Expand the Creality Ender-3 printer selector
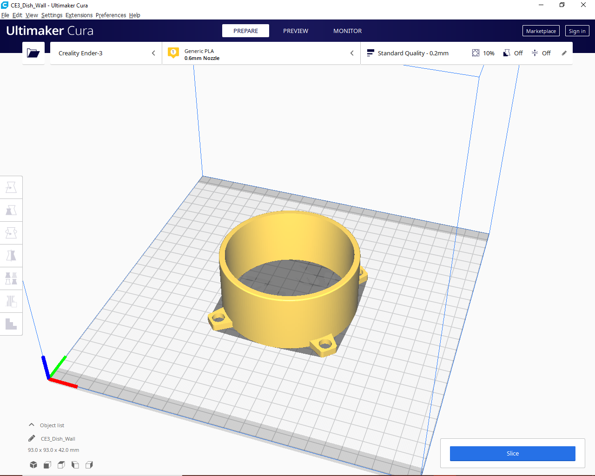The image size is (595, 476). coord(106,53)
